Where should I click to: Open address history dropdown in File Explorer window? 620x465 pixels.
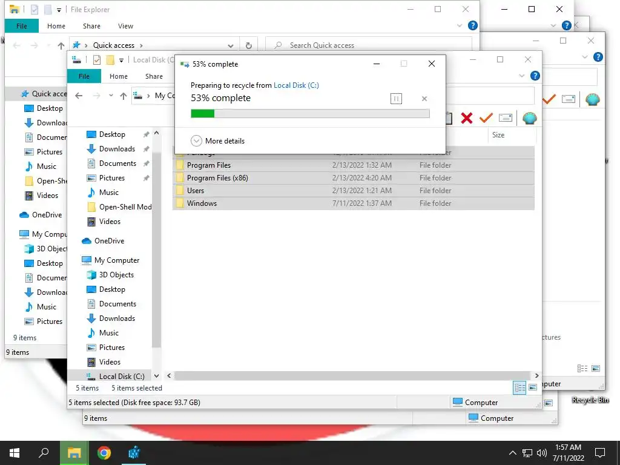[x=231, y=45]
